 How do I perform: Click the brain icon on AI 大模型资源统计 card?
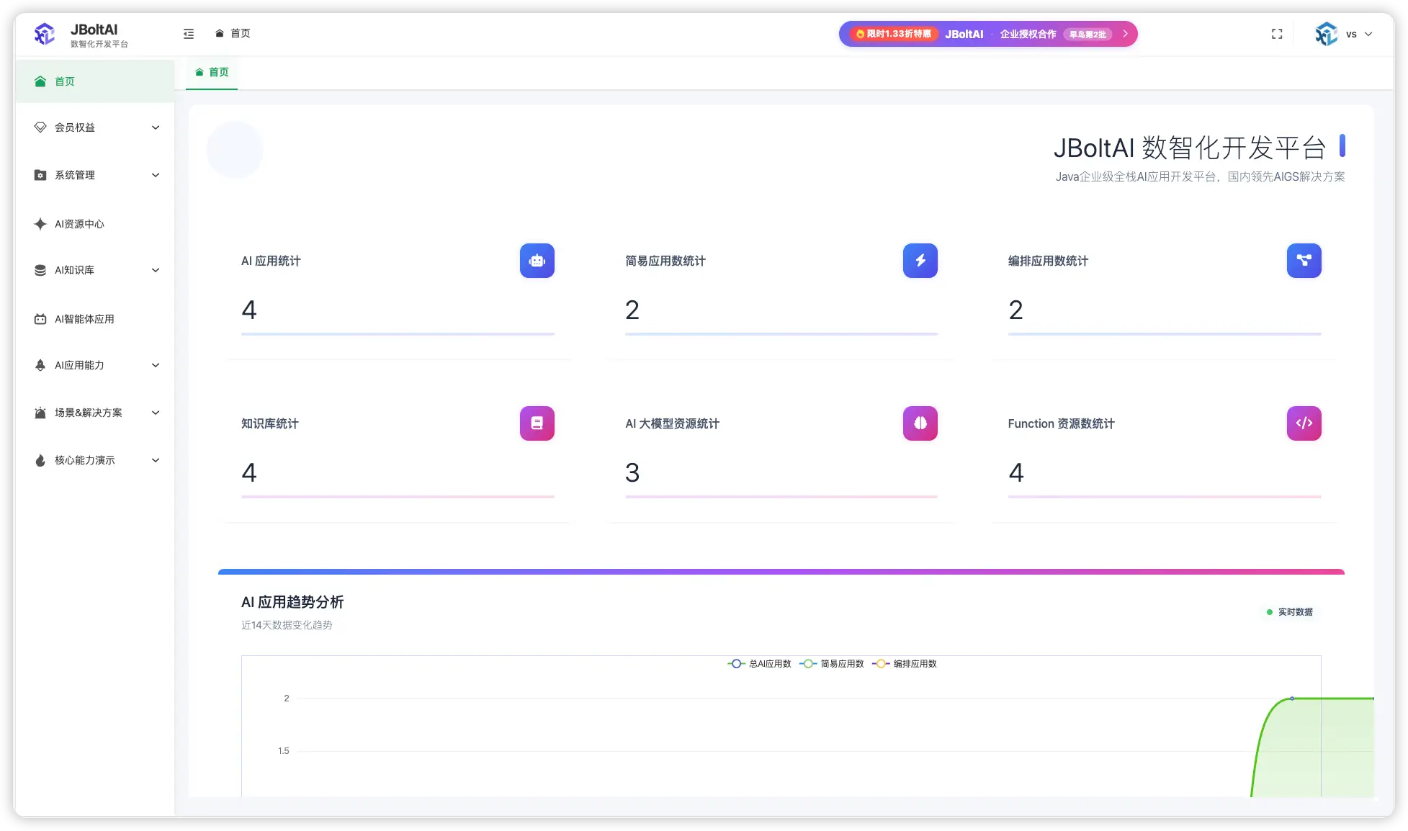point(920,423)
